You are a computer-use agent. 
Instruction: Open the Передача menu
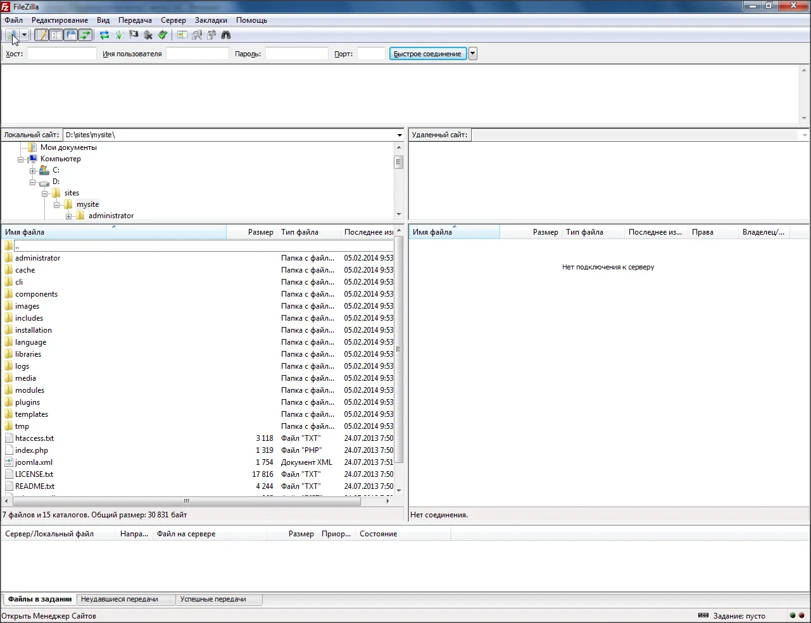point(135,20)
